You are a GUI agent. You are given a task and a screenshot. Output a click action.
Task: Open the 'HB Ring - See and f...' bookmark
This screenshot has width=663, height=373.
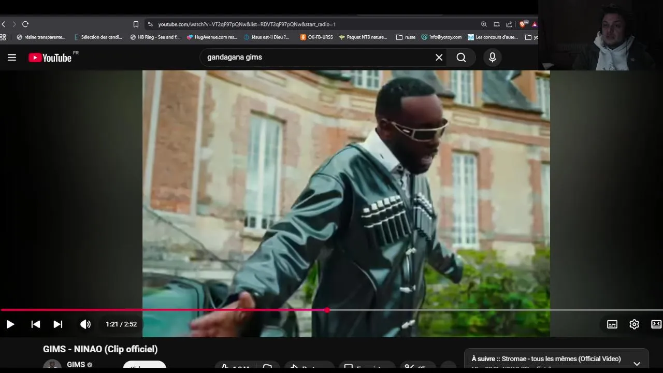point(155,37)
